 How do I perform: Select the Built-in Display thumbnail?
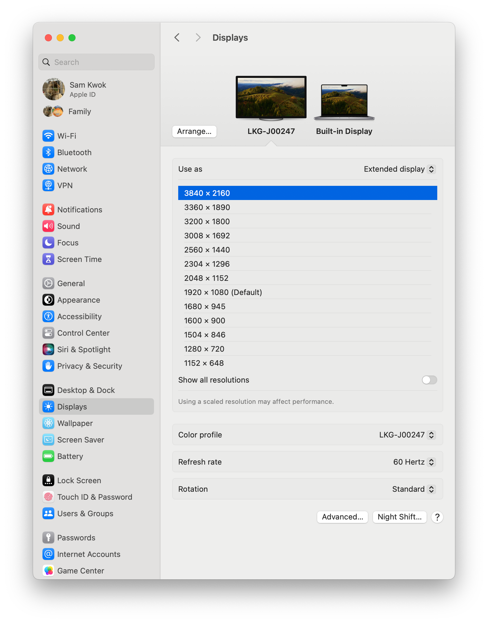click(x=344, y=102)
